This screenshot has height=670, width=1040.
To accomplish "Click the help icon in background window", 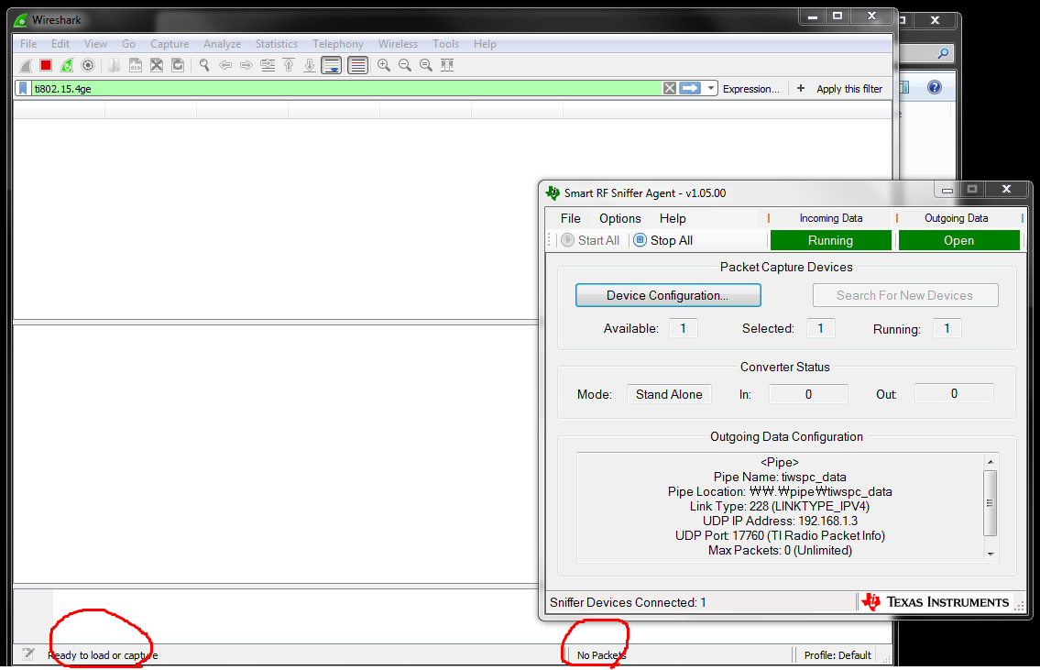I will (x=935, y=87).
